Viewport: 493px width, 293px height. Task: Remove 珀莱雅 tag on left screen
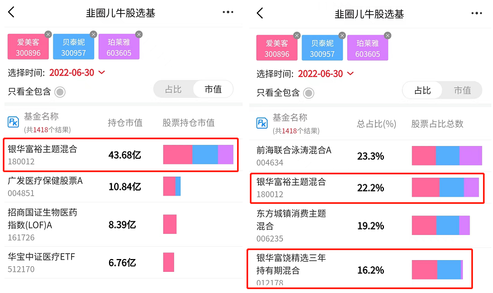(x=139, y=35)
